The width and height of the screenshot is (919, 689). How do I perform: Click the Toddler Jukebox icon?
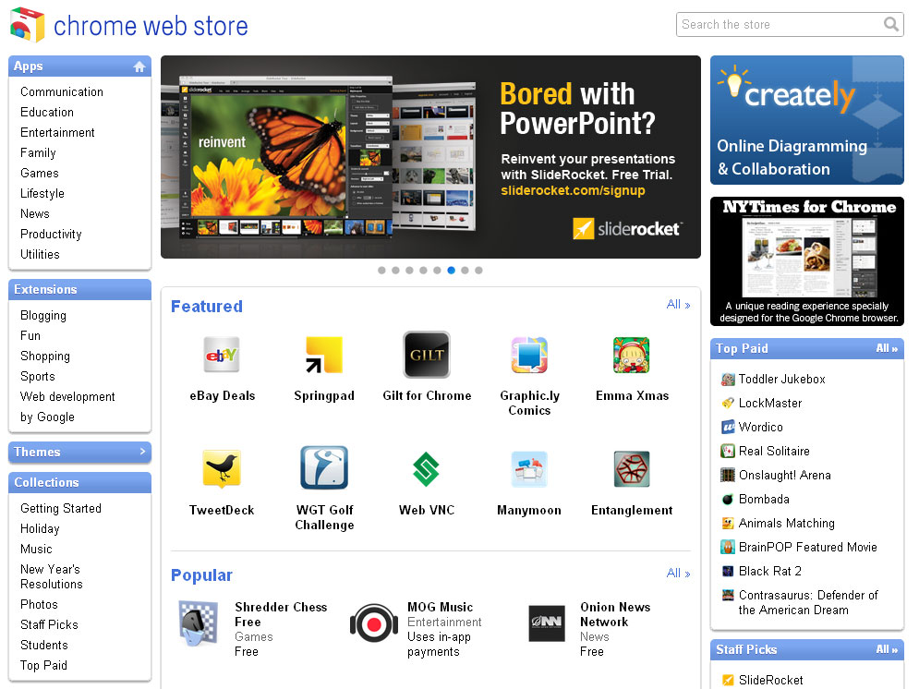point(728,379)
